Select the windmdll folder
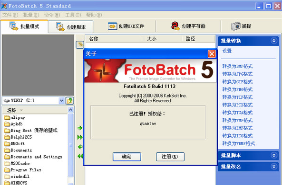Image resolution: width=282 pixels, height=185 pixels. pos(17,176)
